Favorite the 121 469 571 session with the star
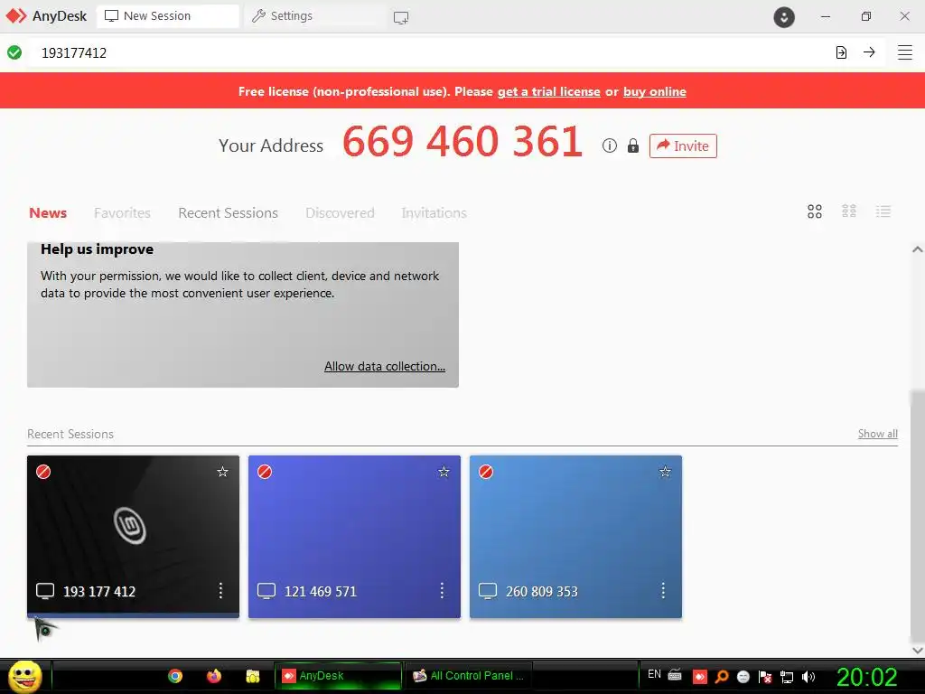The width and height of the screenshot is (925, 694). [x=444, y=472]
